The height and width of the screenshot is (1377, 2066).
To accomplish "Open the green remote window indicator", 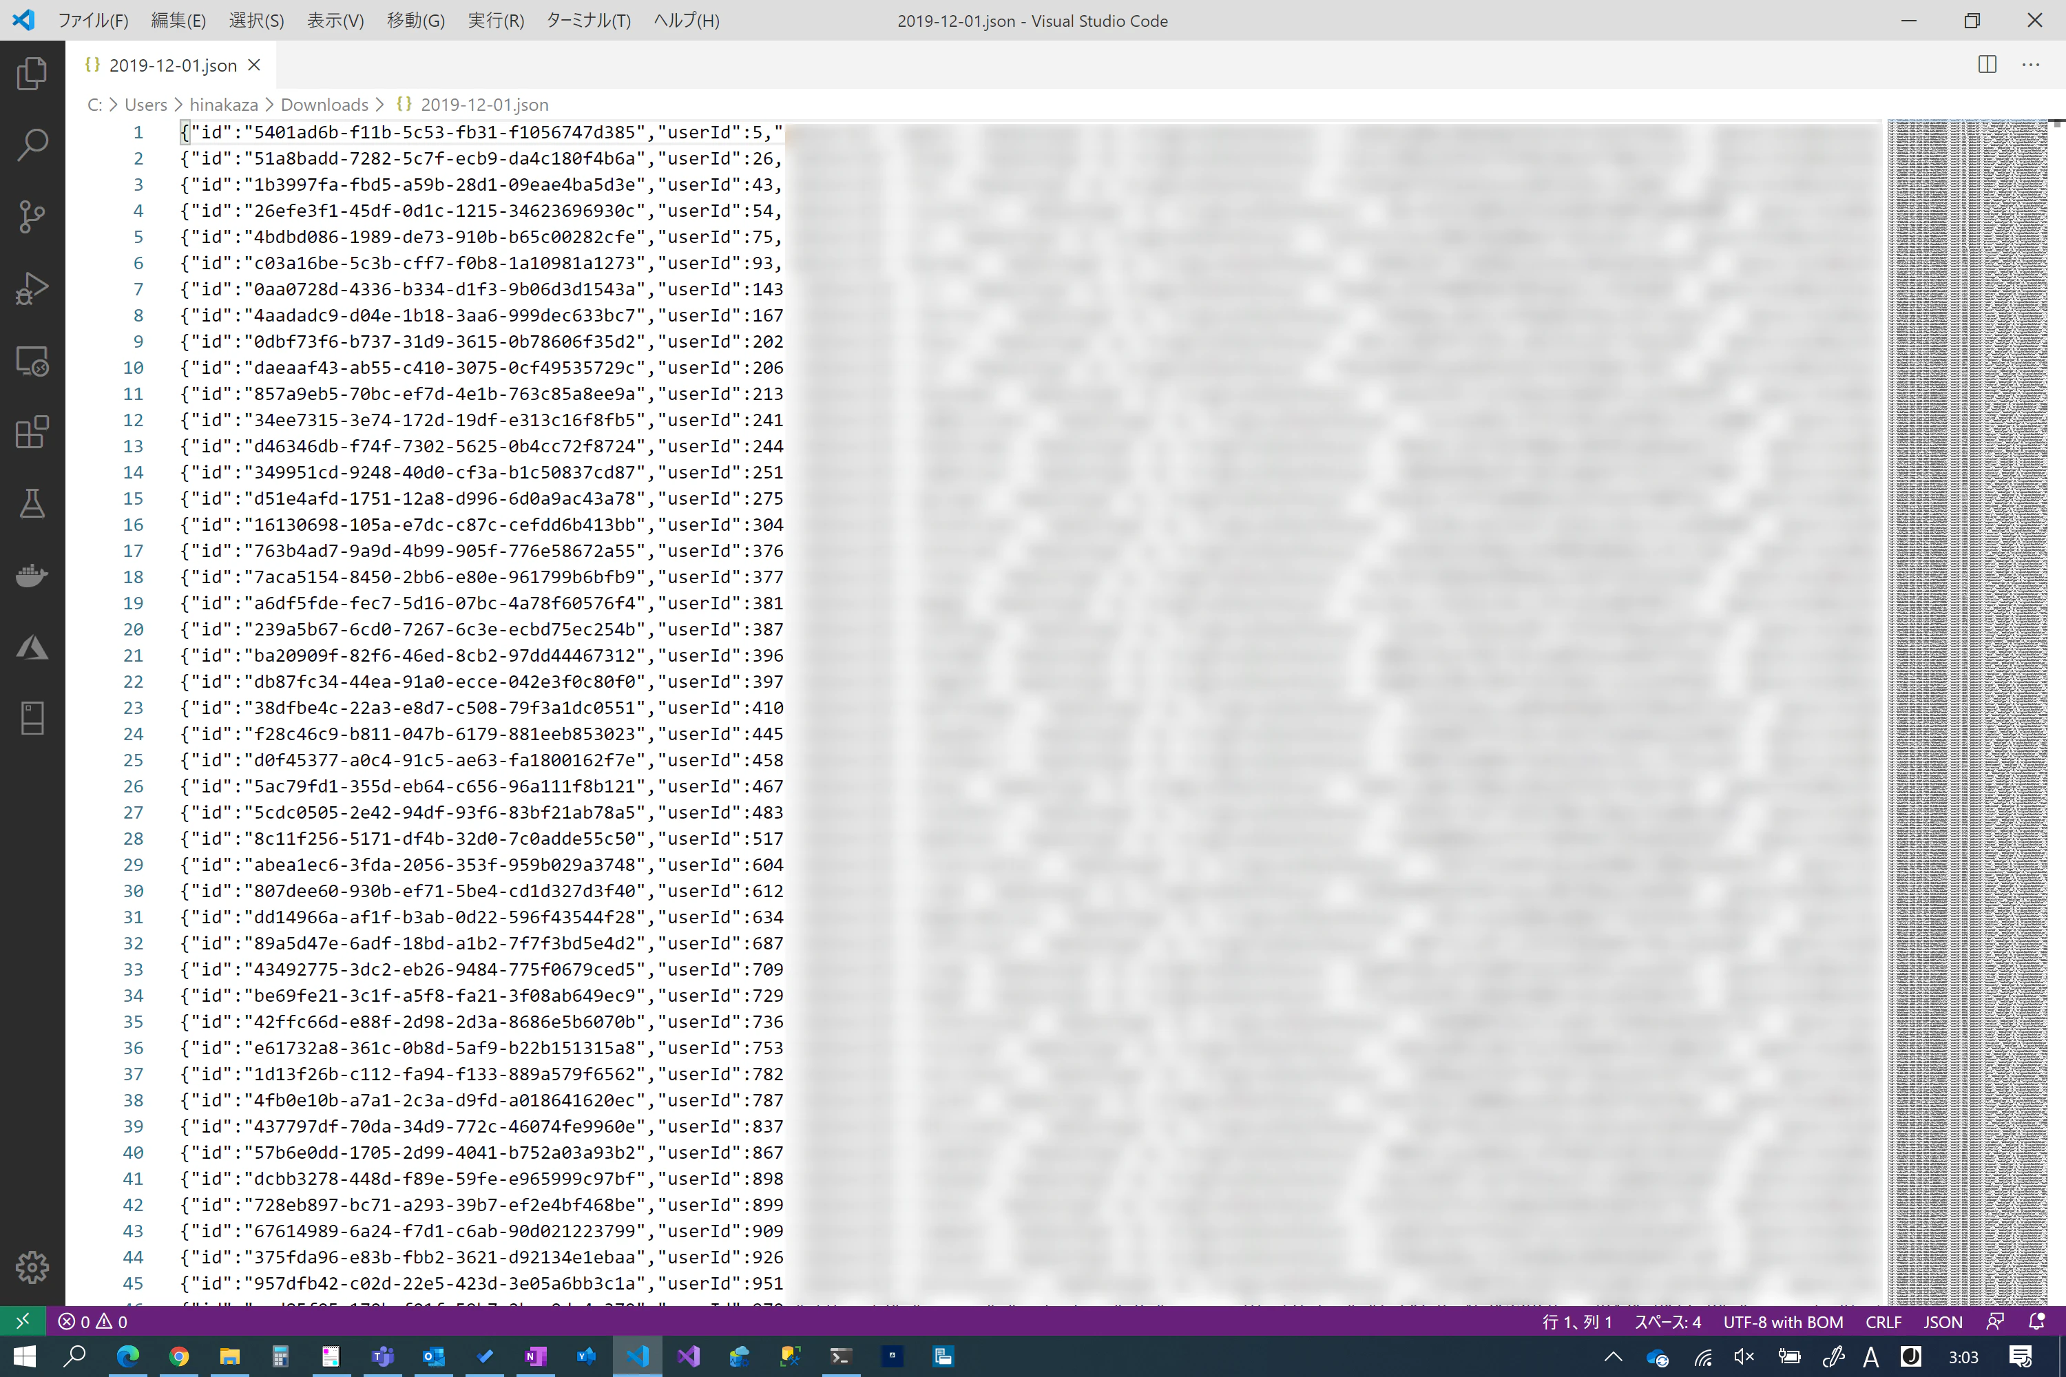I will tap(23, 1321).
